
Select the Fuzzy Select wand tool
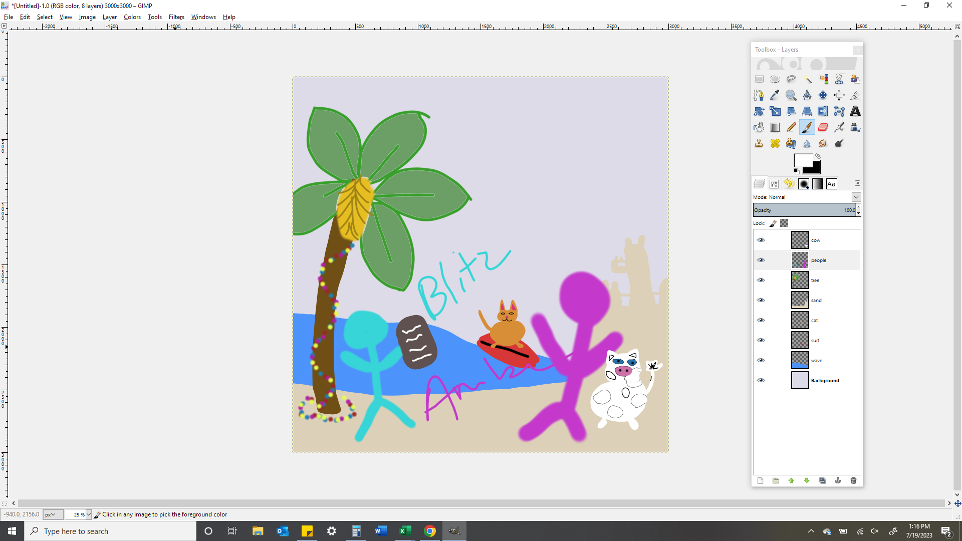807,79
